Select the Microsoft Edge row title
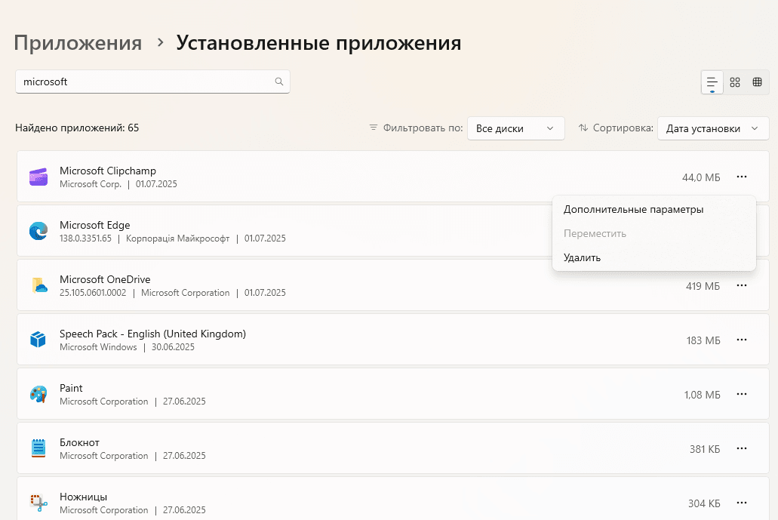Viewport: 778px width, 520px height. click(95, 225)
